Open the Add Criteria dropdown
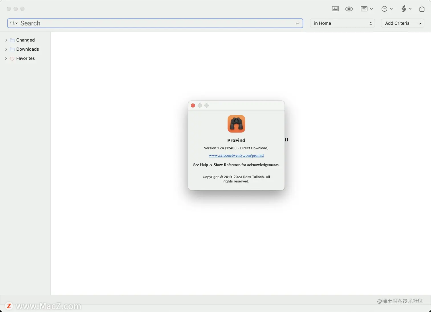 click(402, 23)
